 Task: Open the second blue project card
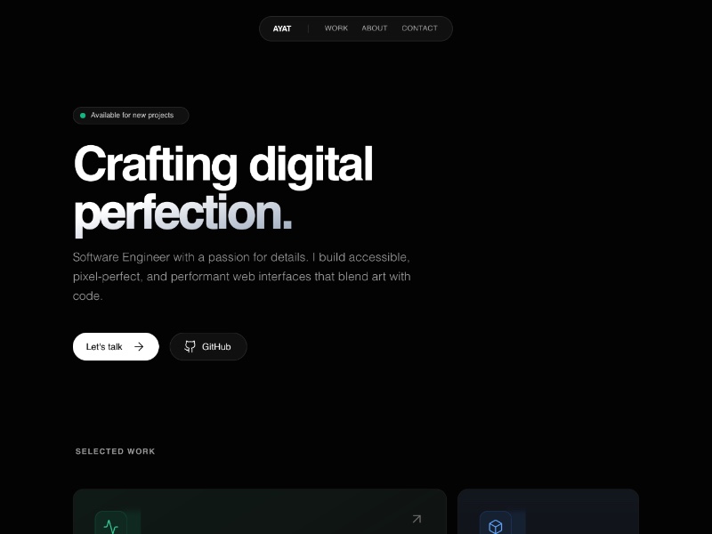click(548, 511)
